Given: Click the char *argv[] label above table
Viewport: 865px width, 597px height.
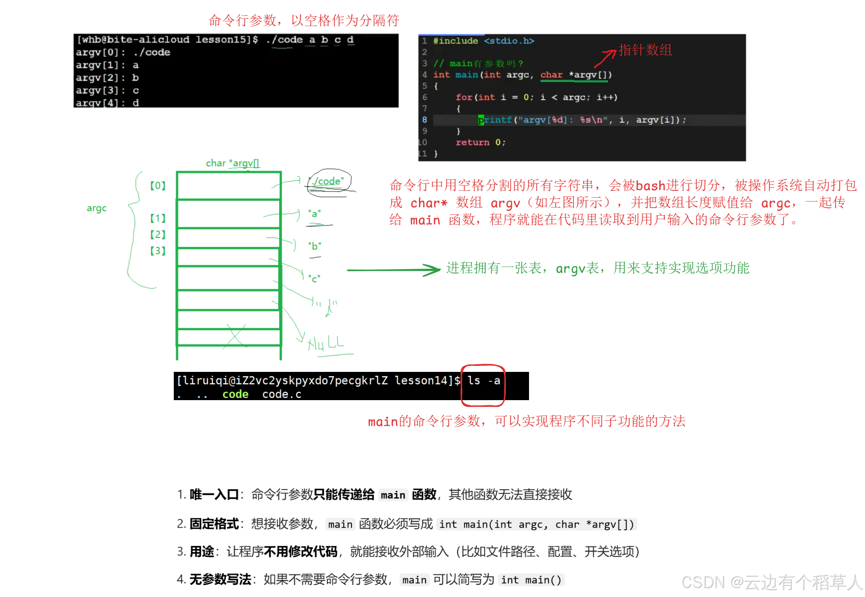Looking at the screenshot, I should [x=232, y=163].
